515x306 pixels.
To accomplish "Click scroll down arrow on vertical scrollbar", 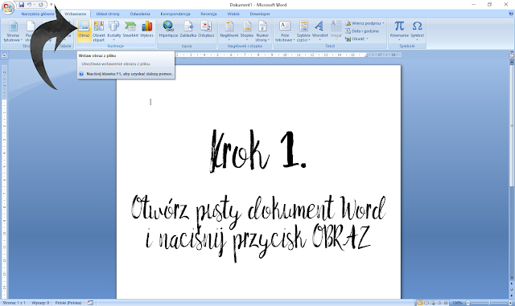I will click(512, 278).
